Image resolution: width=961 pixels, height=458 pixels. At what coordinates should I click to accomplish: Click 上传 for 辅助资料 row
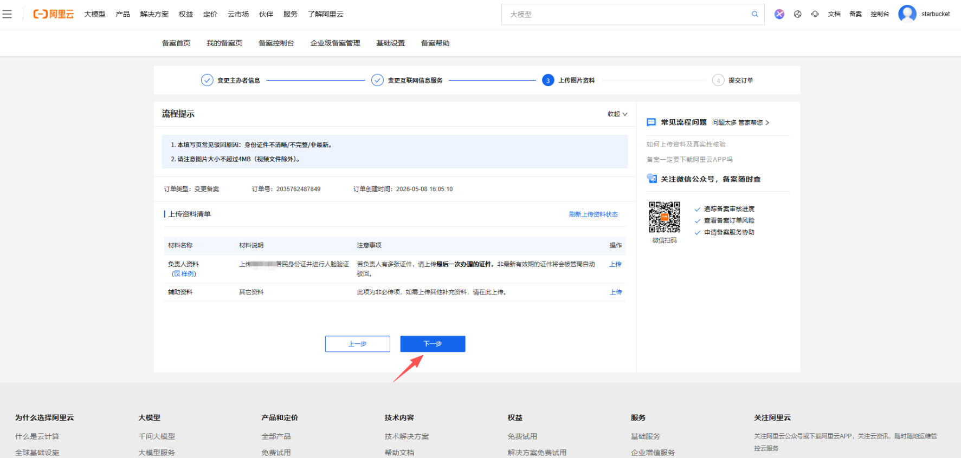pyautogui.click(x=616, y=292)
